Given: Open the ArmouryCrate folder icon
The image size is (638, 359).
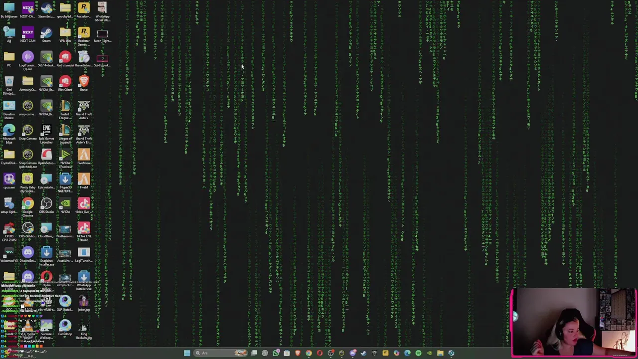Looking at the screenshot, I should point(27,84).
